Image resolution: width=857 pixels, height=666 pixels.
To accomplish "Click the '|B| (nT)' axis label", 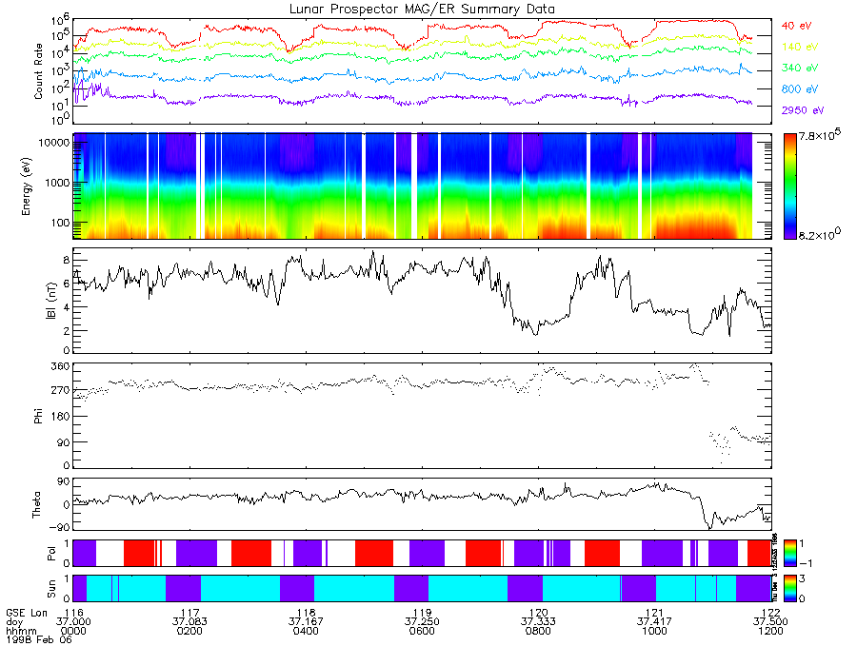I will click(51, 301).
